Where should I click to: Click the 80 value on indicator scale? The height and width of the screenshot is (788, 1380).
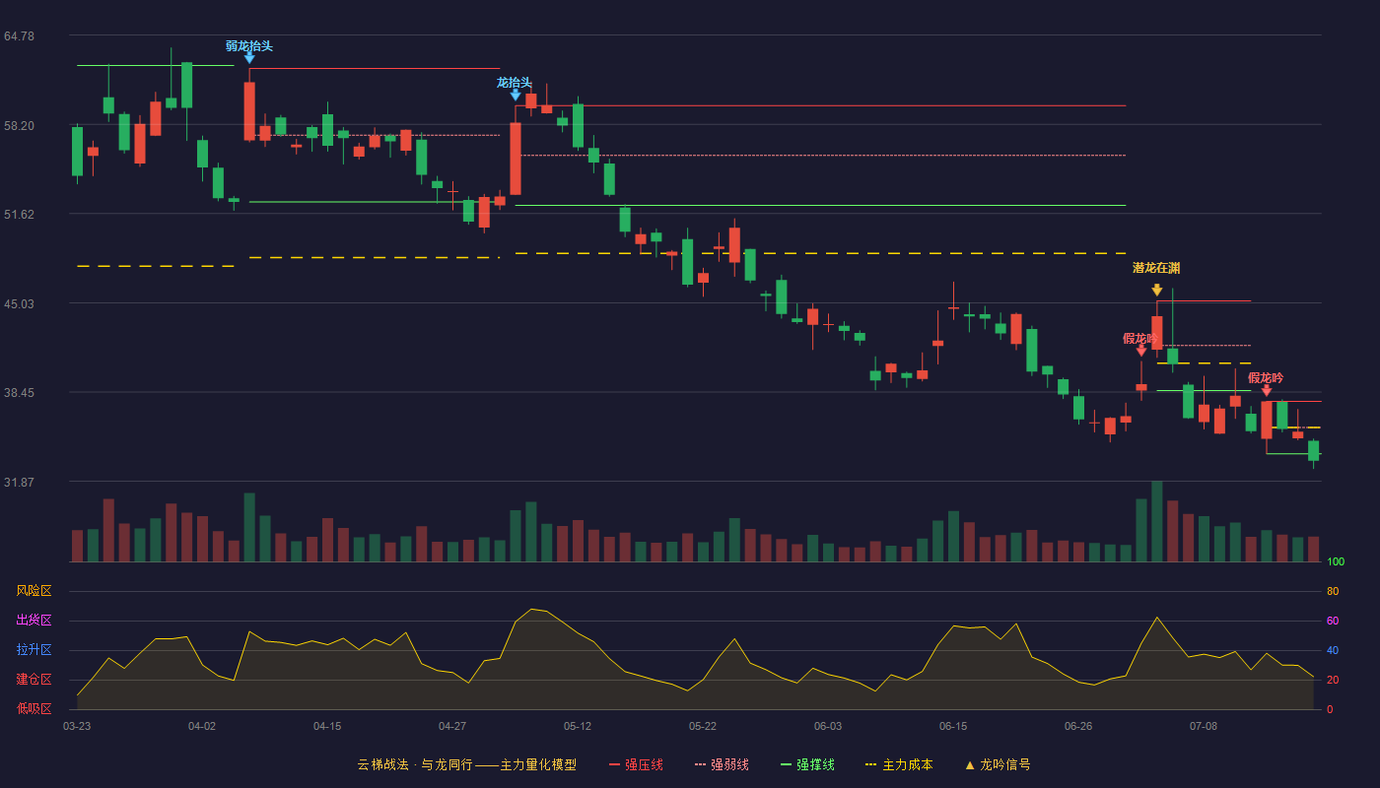1333,591
